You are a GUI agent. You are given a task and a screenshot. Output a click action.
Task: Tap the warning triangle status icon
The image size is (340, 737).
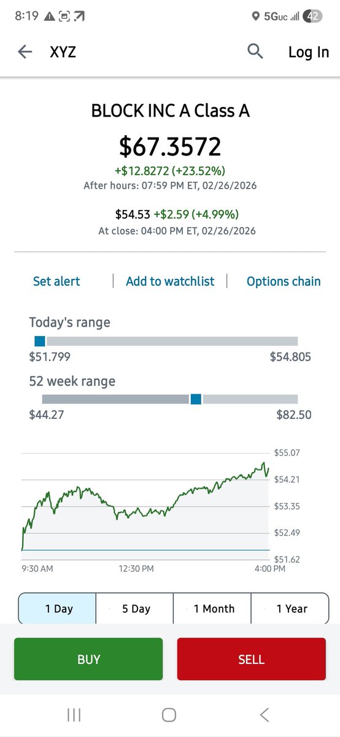pos(48,17)
